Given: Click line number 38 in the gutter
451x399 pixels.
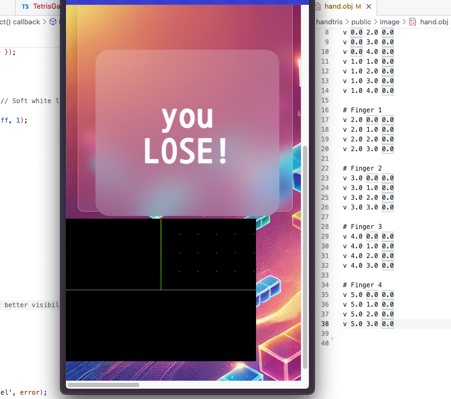Looking at the screenshot, I should coord(325,324).
